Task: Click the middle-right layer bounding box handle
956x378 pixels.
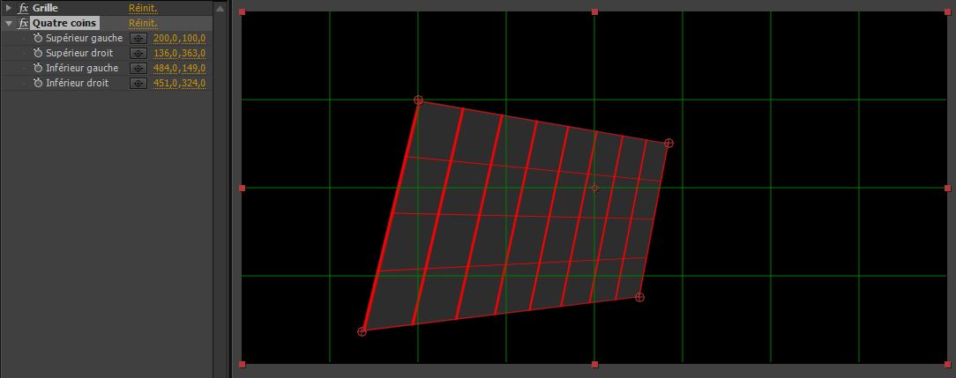Action: pos(947,188)
